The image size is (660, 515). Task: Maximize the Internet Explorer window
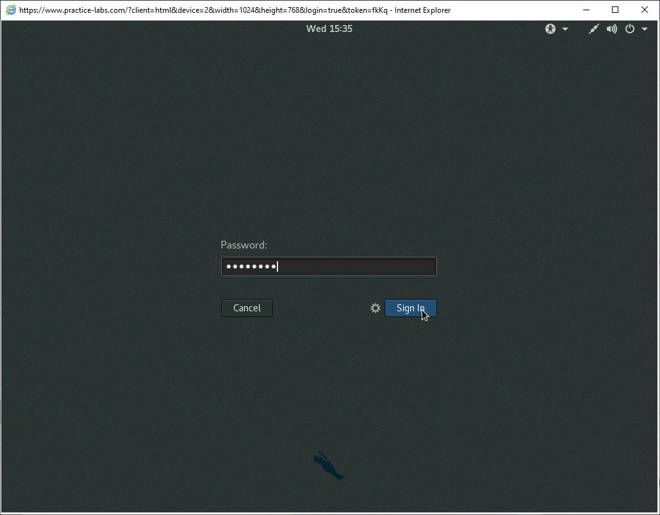tap(615, 10)
